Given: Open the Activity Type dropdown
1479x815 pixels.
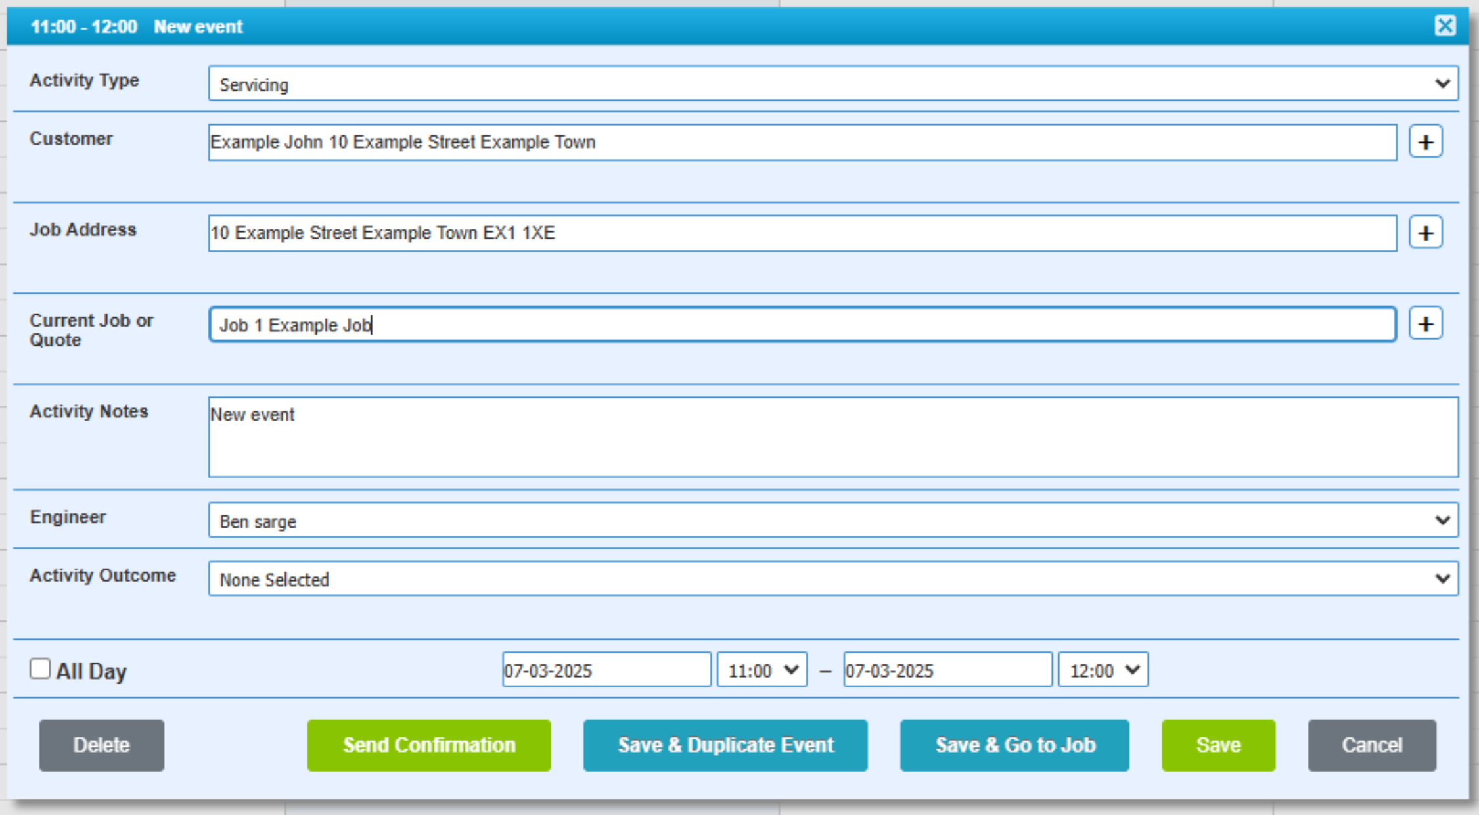Looking at the screenshot, I should coord(832,83).
